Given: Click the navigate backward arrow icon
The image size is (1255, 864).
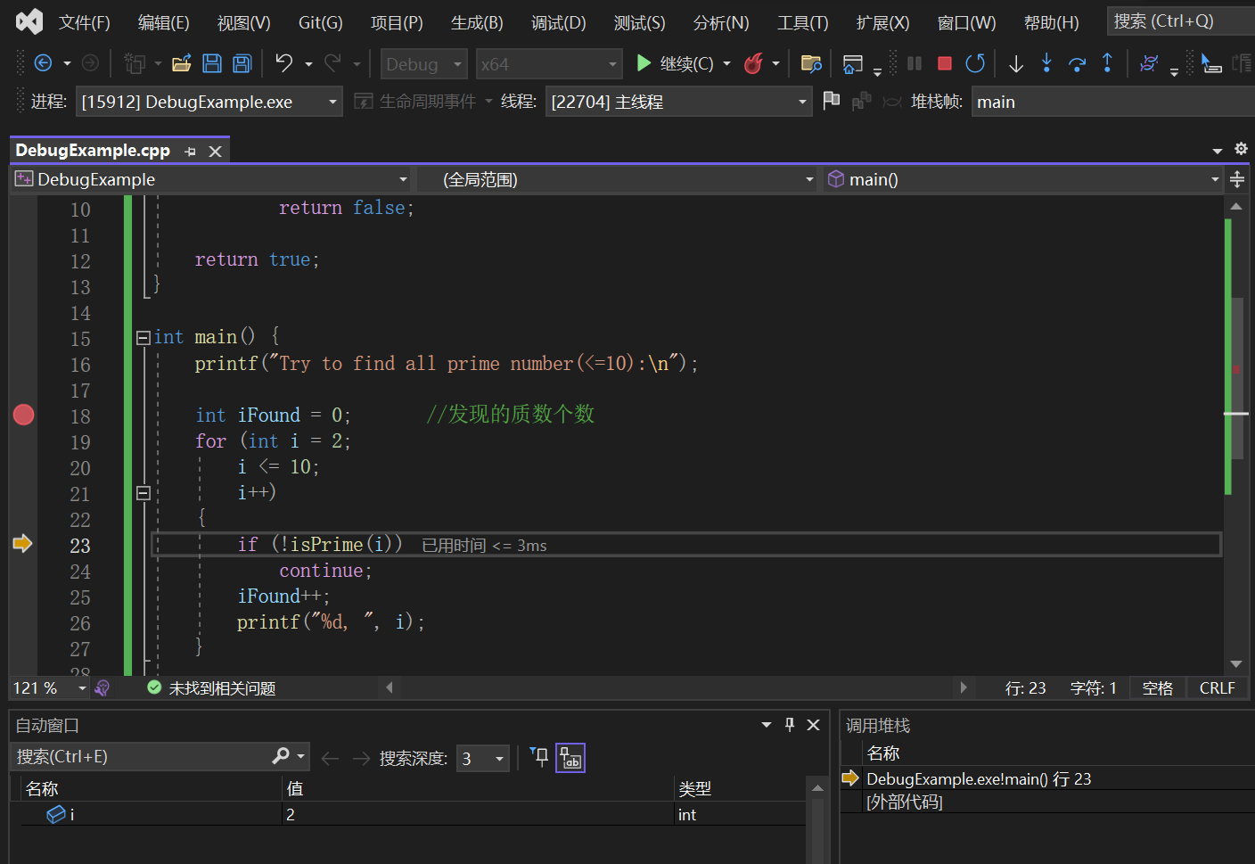Looking at the screenshot, I should [x=43, y=63].
